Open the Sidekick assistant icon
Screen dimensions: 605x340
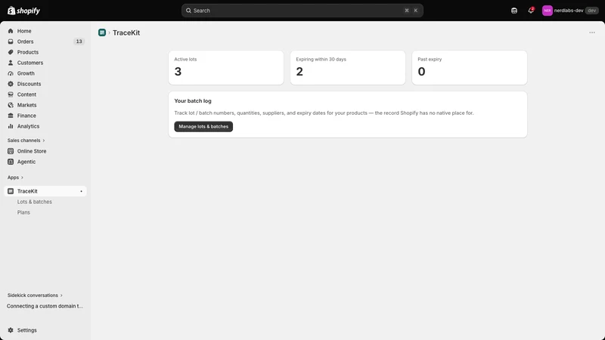point(514,11)
